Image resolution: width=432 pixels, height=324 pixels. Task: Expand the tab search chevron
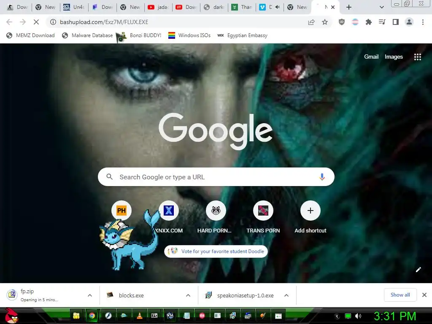tap(381, 7)
